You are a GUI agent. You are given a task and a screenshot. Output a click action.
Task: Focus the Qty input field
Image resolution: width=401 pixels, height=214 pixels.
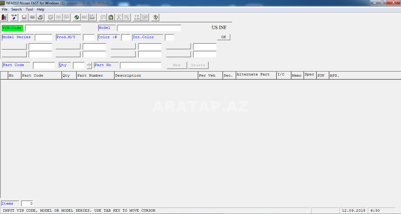pos(79,65)
